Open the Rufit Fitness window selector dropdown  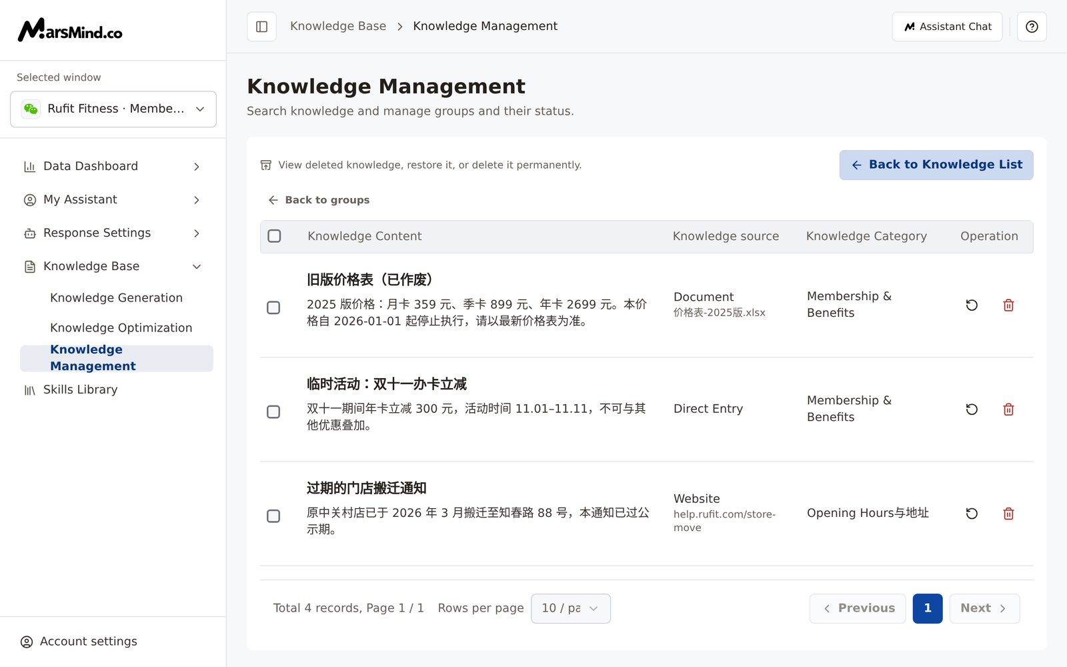[x=113, y=109]
